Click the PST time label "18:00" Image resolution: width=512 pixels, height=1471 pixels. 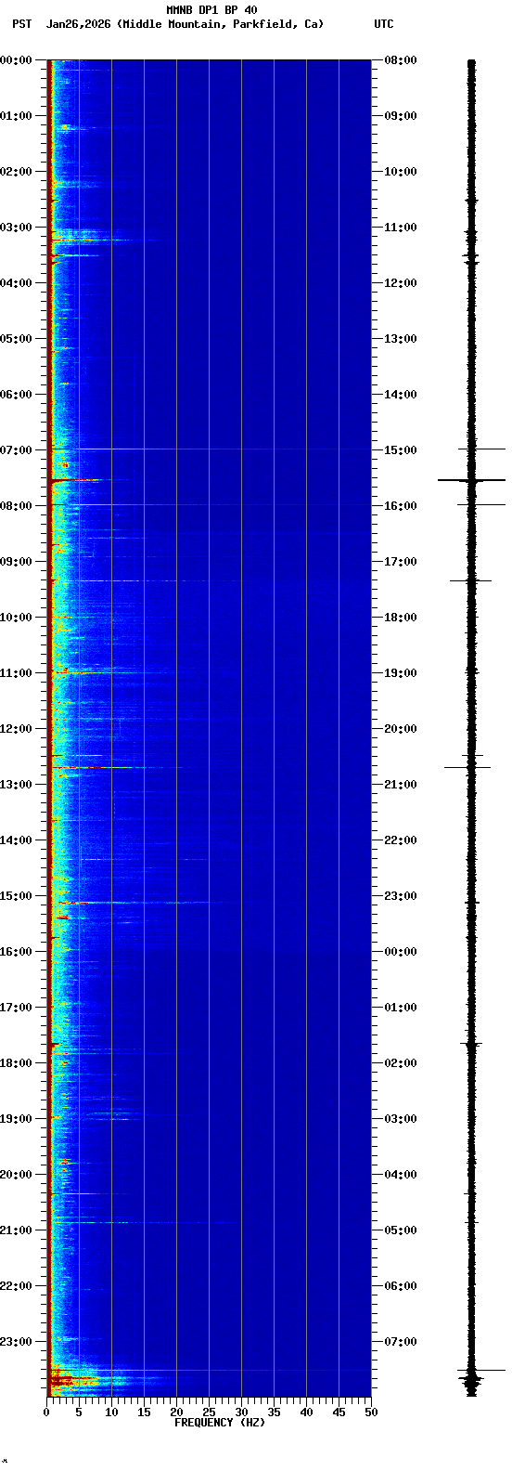16,1063
